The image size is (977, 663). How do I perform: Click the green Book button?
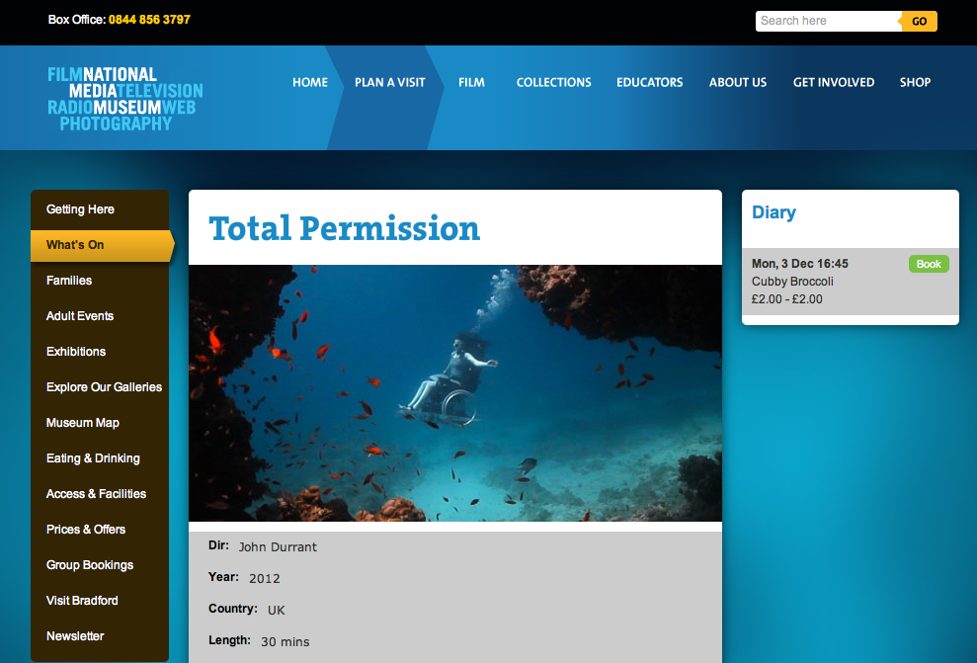[929, 264]
